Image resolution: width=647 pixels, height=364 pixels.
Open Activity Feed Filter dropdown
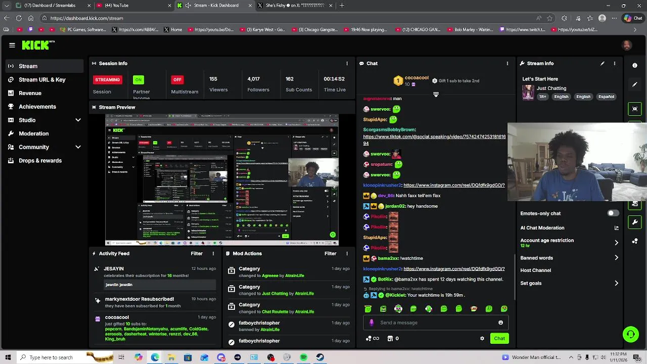tap(197, 253)
